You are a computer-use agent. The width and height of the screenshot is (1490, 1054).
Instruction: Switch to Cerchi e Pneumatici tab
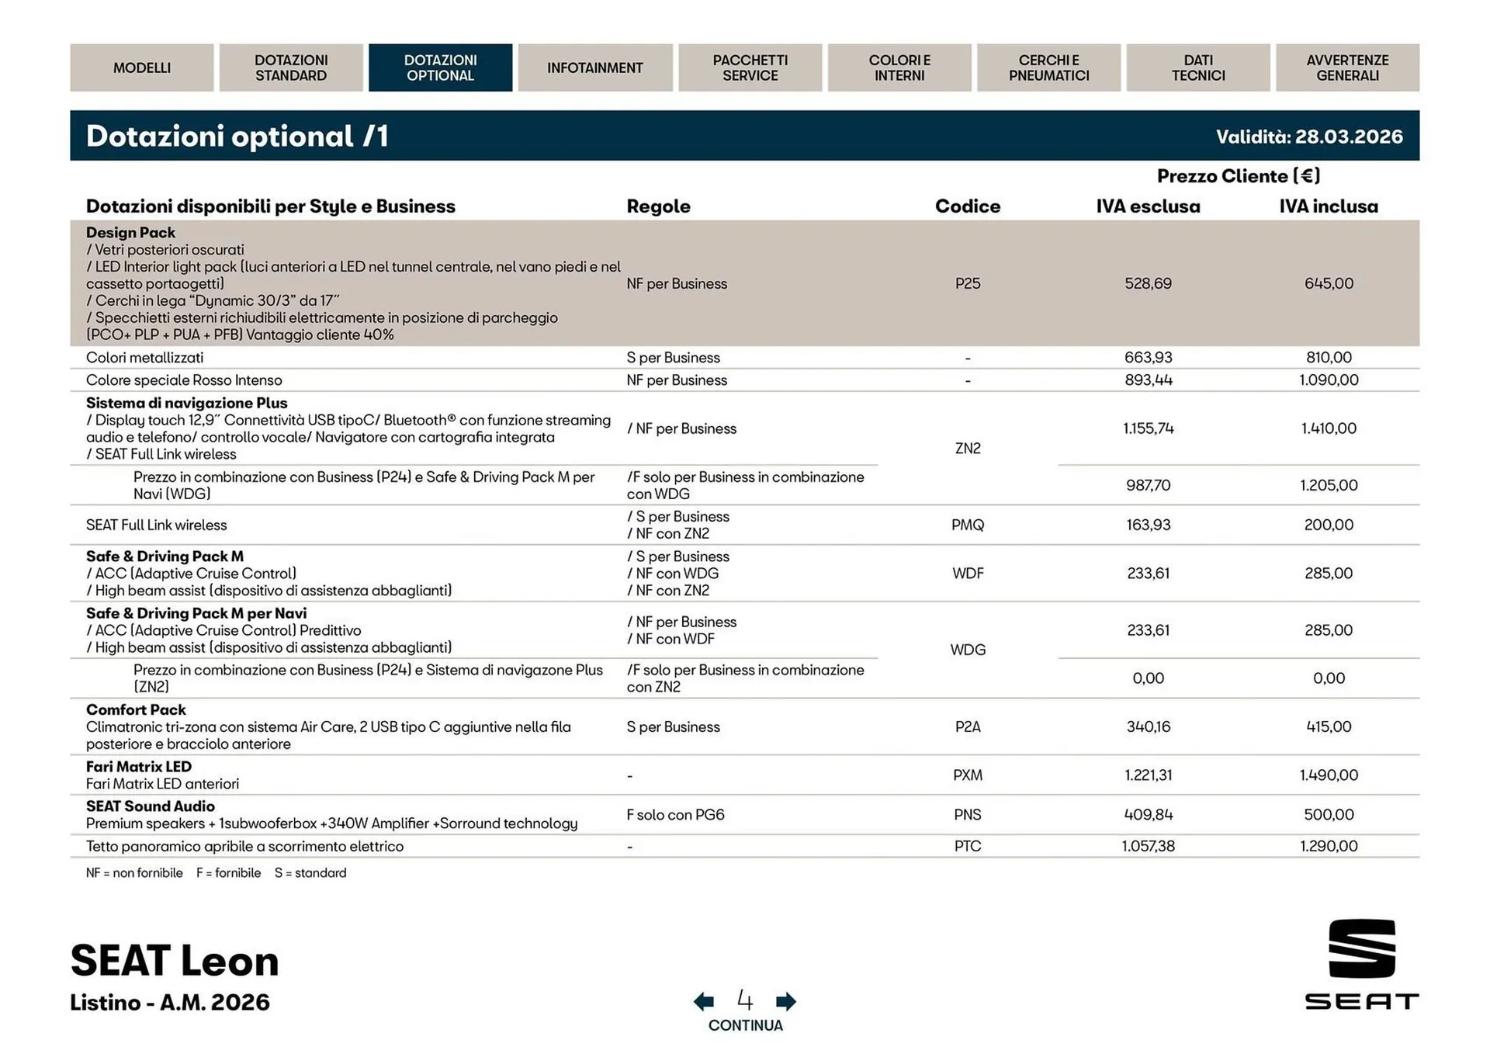1048,68
